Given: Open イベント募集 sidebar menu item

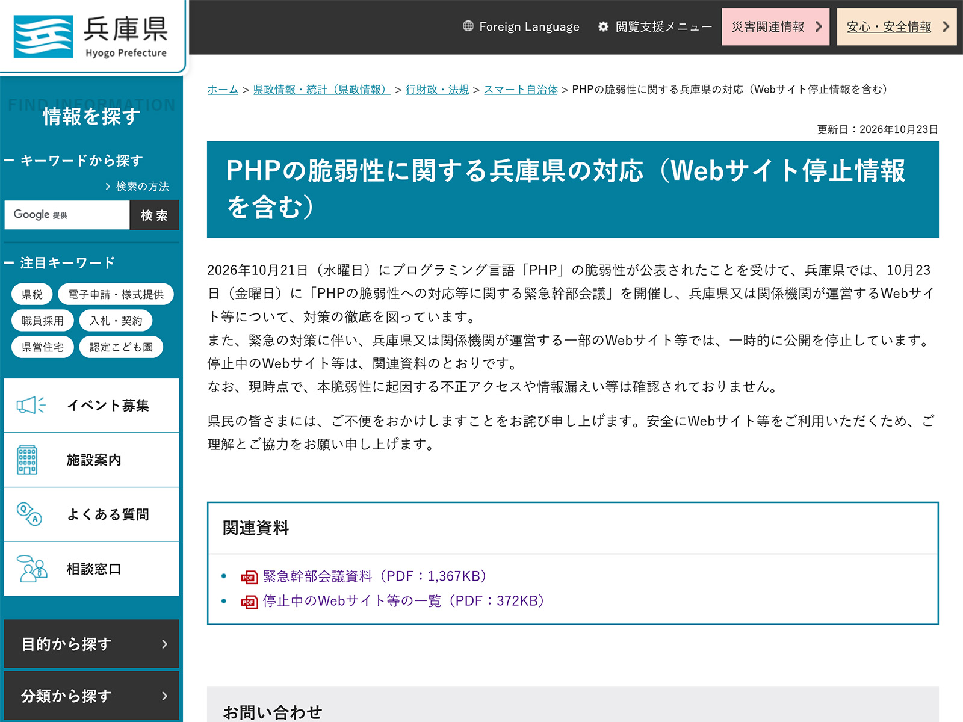Looking at the screenshot, I should (91, 406).
